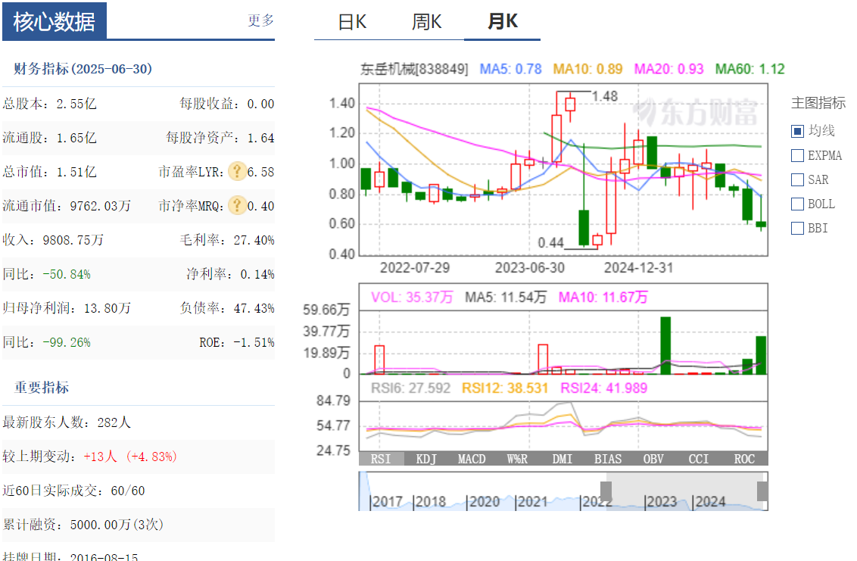Click the 1.48 high price label
857x561 pixels.
pos(605,96)
